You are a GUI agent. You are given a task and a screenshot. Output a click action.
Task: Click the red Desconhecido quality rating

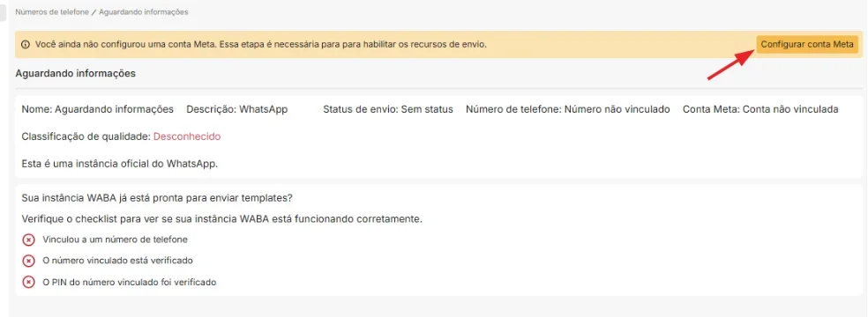point(187,136)
